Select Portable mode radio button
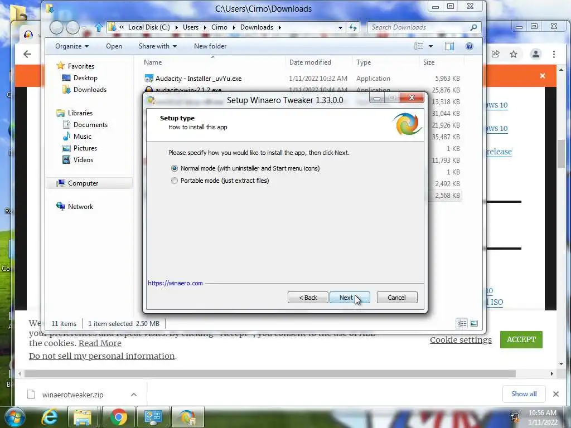Viewport: 571px width, 428px height. pos(175,181)
